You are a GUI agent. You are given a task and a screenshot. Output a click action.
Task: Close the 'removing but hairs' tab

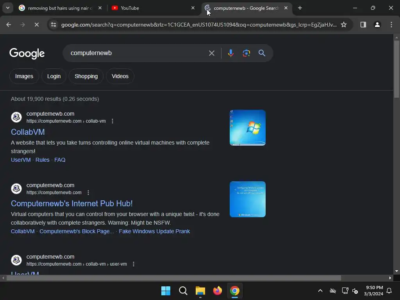[x=100, y=8]
